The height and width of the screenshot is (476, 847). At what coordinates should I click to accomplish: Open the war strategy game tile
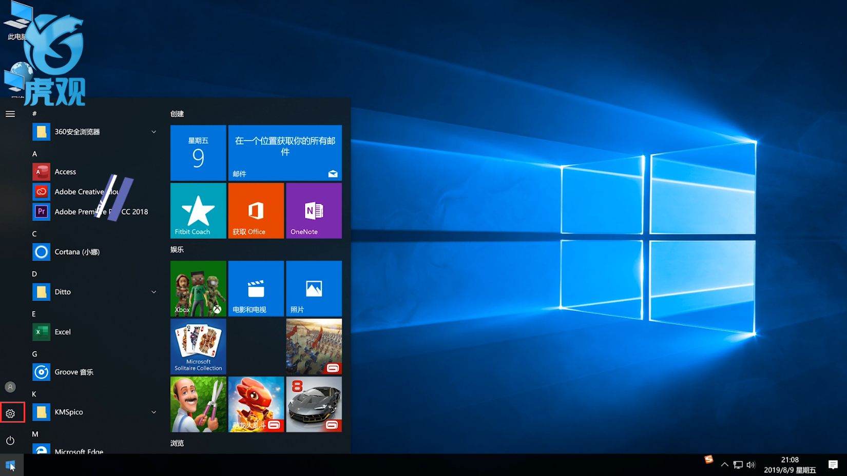click(314, 347)
